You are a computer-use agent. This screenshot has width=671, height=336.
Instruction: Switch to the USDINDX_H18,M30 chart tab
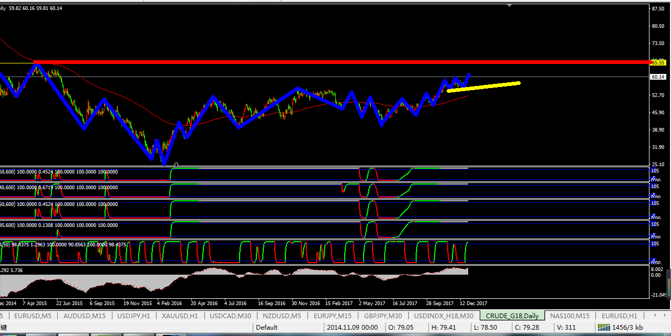pyautogui.click(x=444, y=316)
